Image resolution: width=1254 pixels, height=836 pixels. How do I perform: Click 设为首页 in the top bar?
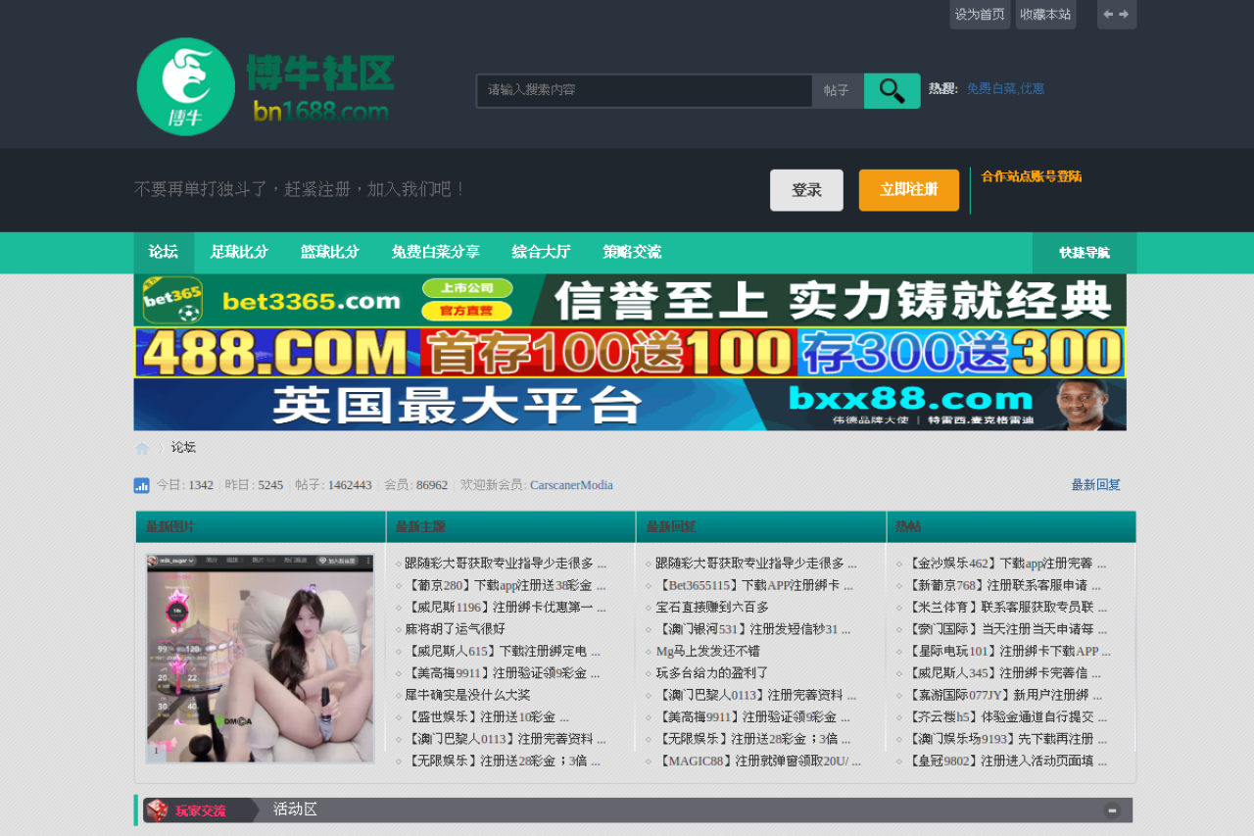[x=980, y=15]
